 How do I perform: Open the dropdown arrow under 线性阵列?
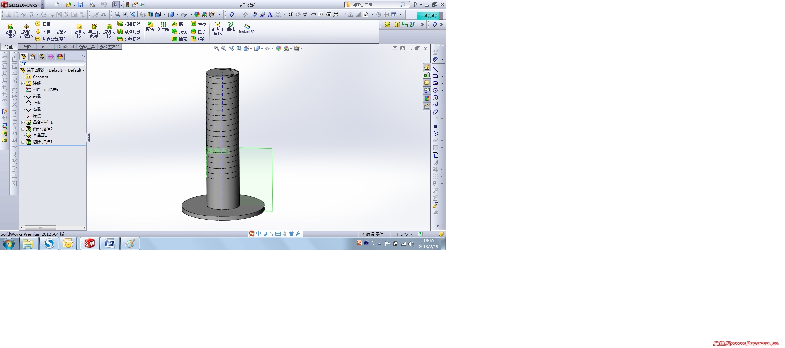tap(163, 40)
